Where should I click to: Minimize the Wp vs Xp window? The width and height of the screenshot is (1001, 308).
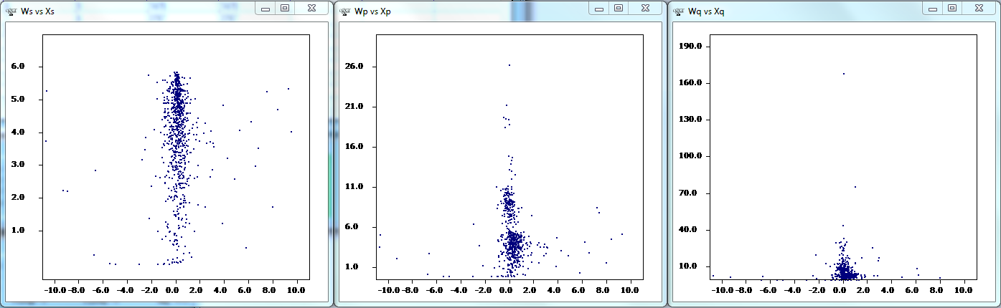[x=599, y=8]
